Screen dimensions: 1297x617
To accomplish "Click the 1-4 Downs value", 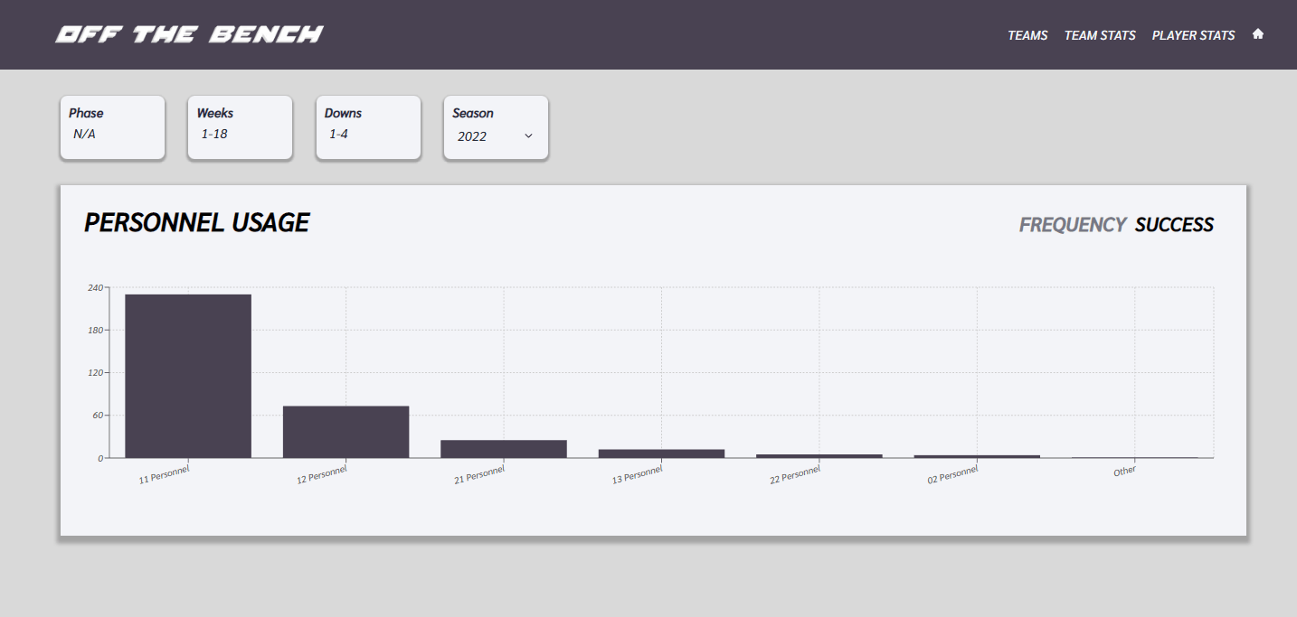I will coord(338,134).
